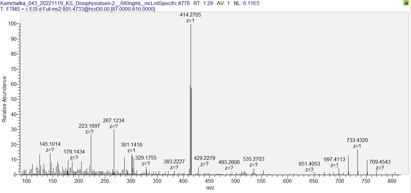Select the 429.2279 peak label

pos(204,158)
